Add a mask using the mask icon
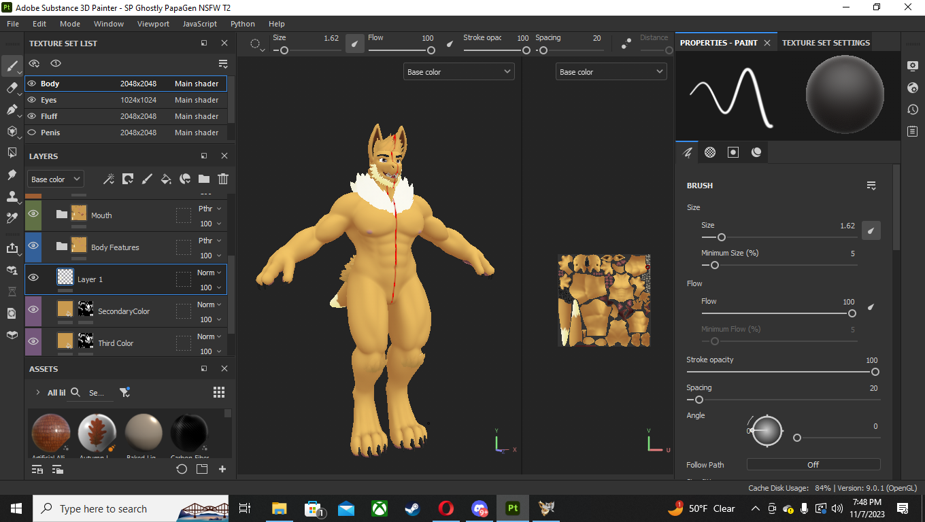This screenshot has height=522, width=925. click(x=127, y=179)
